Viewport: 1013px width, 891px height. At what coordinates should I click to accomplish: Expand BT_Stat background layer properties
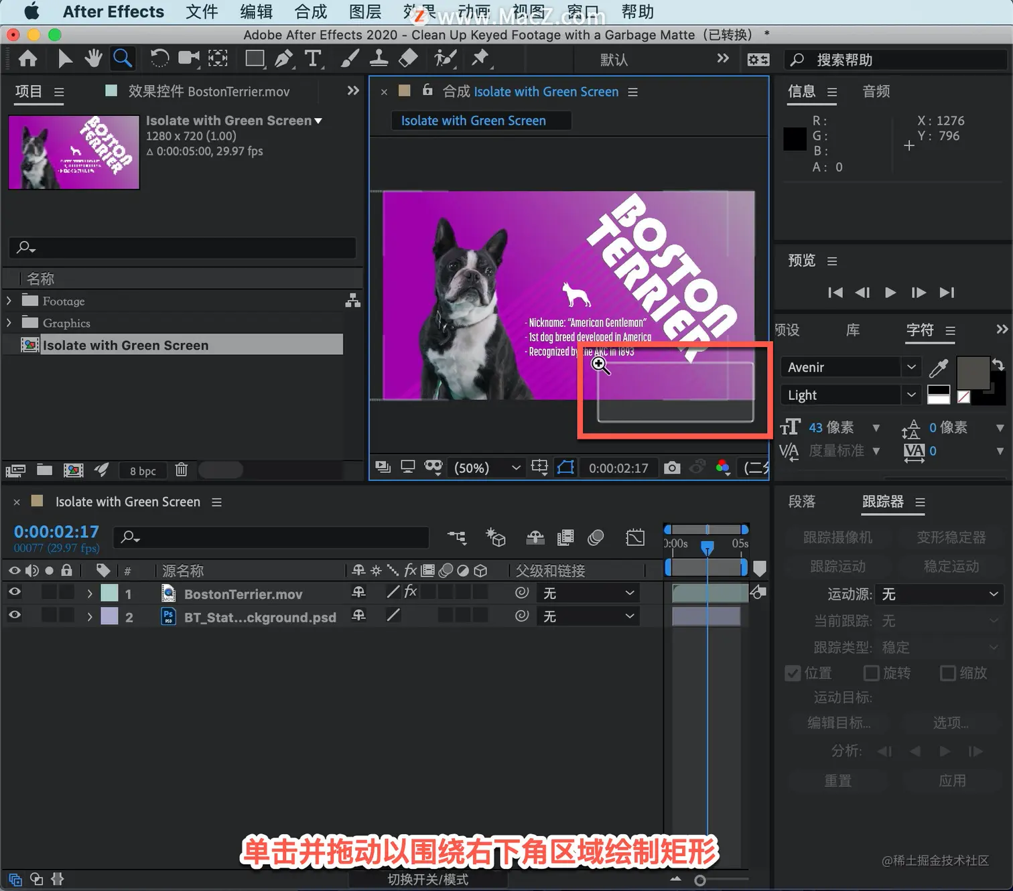tap(90, 616)
